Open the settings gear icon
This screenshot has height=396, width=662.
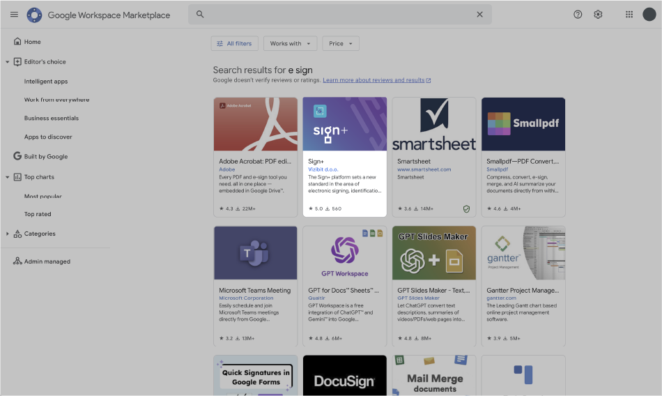point(598,15)
